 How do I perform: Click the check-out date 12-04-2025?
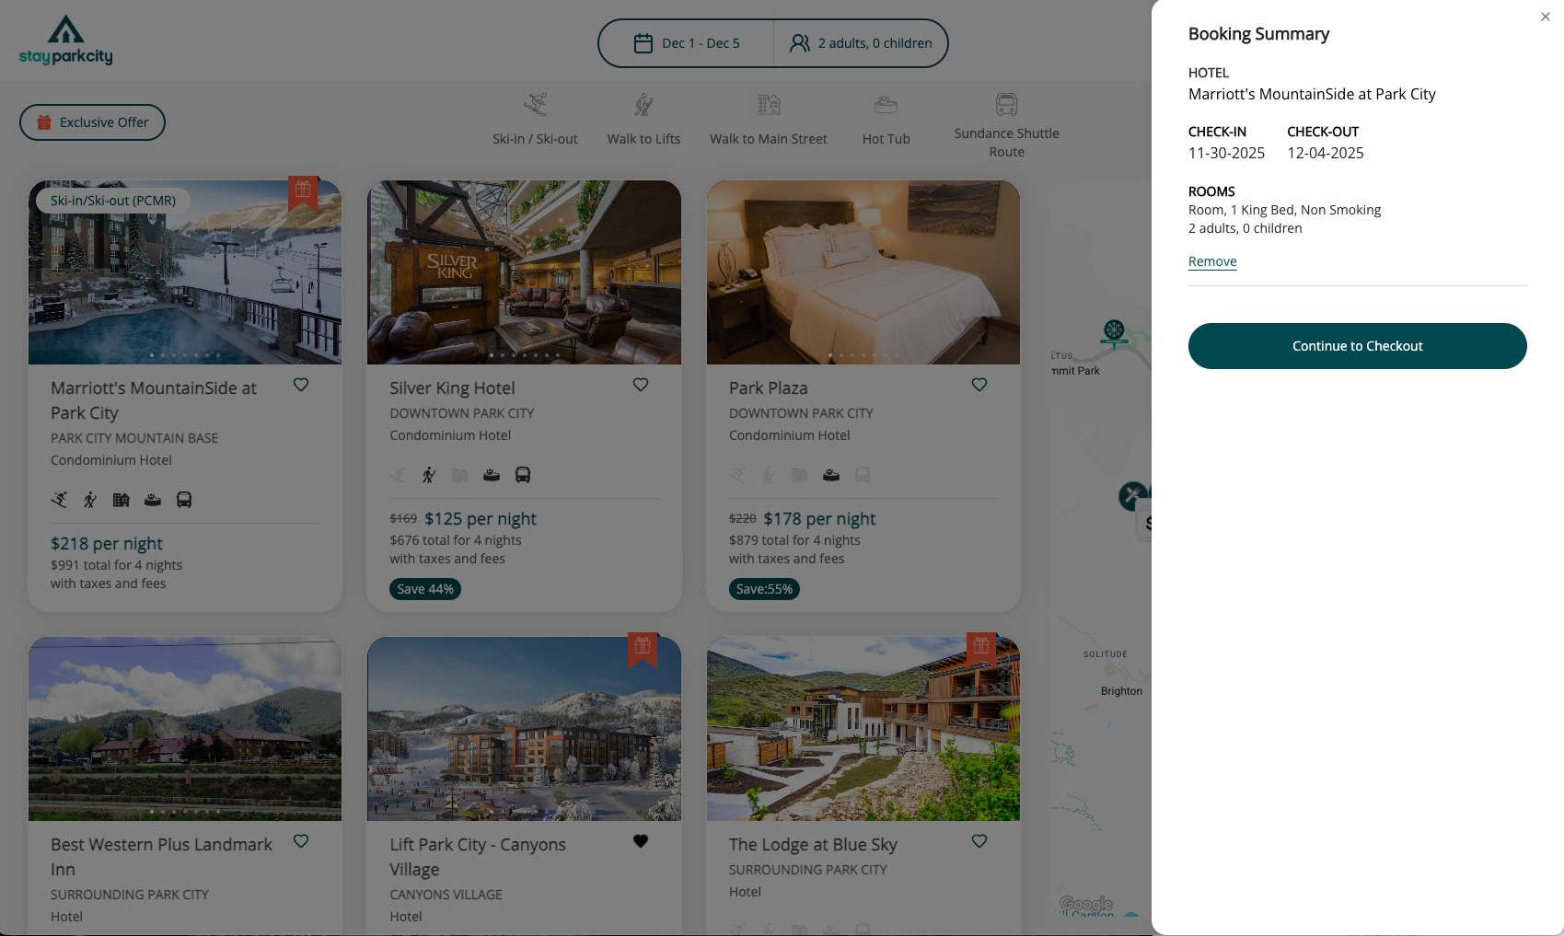(x=1326, y=153)
